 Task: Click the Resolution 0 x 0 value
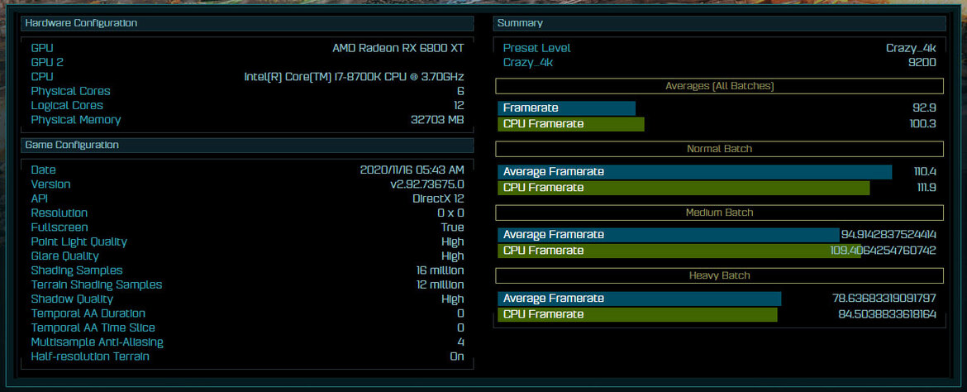[x=450, y=213]
